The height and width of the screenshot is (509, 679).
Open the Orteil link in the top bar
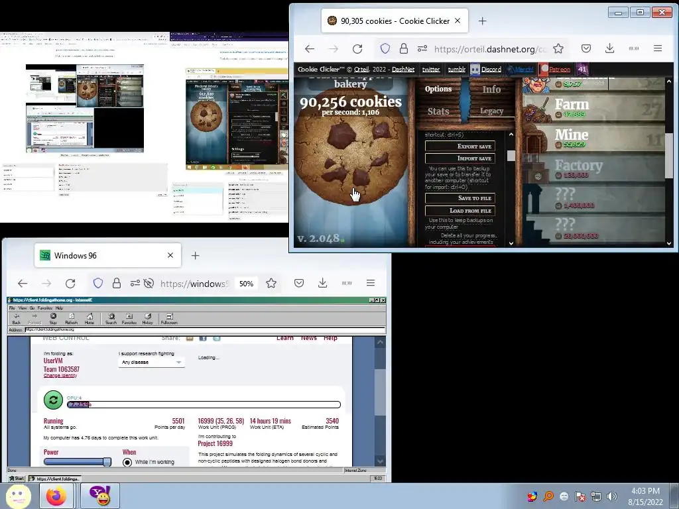click(x=361, y=69)
